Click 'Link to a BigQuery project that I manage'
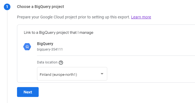This screenshot has width=195, height=103. coord(59,32)
